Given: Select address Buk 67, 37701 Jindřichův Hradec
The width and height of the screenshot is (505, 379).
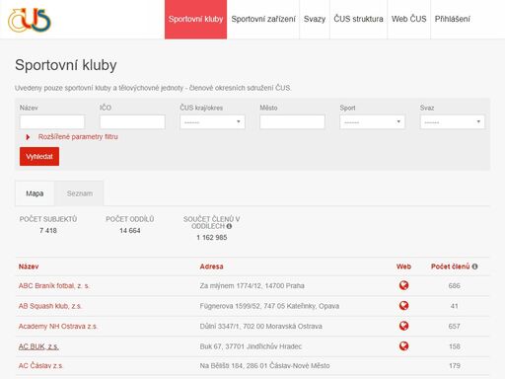Looking at the screenshot, I should tap(251, 346).
